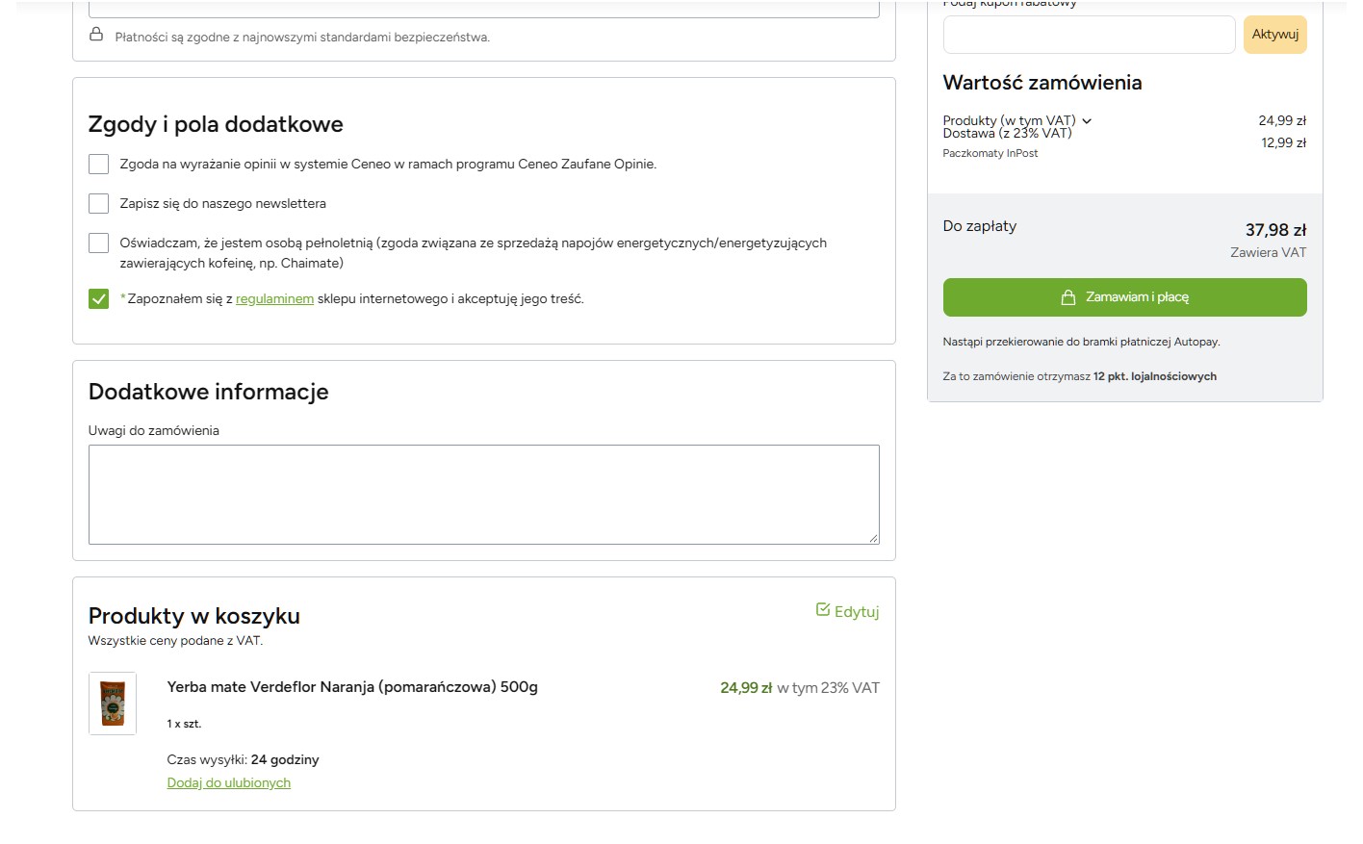Click the Dodaj do ulubionych link

(229, 783)
